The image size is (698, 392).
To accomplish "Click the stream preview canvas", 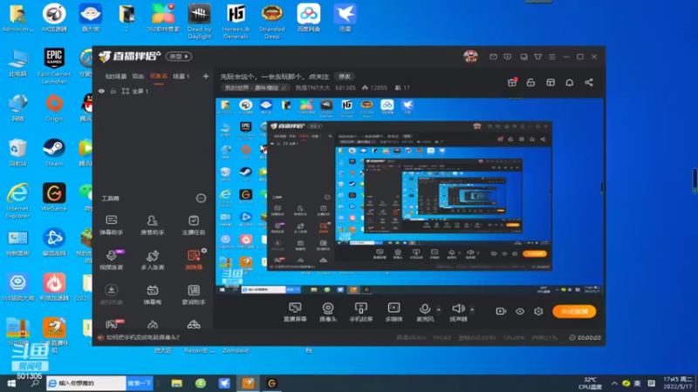I will click(409, 197).
